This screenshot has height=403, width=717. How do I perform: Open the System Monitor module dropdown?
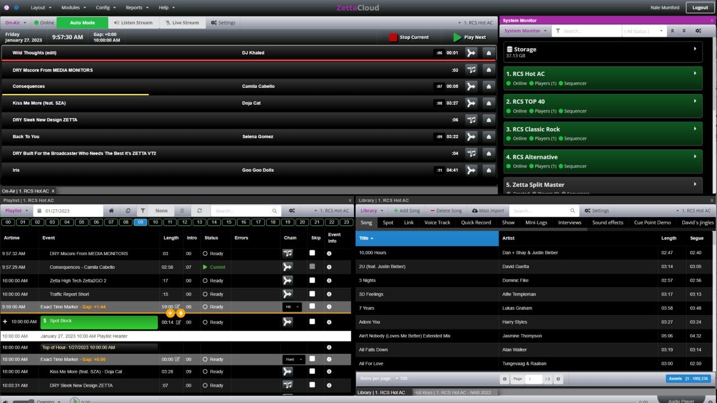(525, 31)
